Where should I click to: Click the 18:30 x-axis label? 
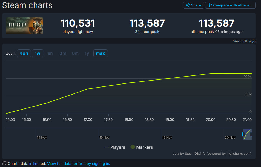149,120
